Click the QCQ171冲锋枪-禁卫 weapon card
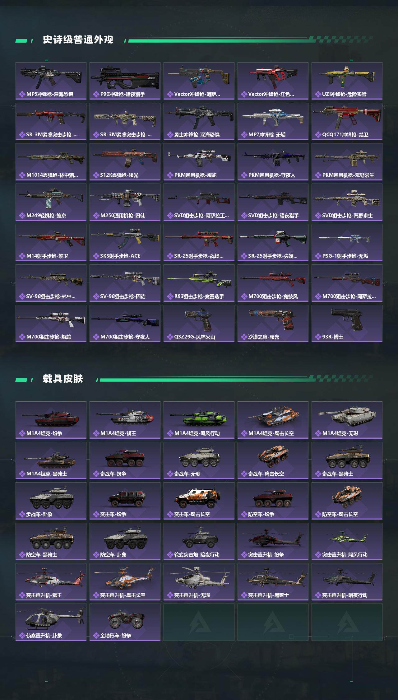Screen dimensions: 398x700 pos(347,121)
